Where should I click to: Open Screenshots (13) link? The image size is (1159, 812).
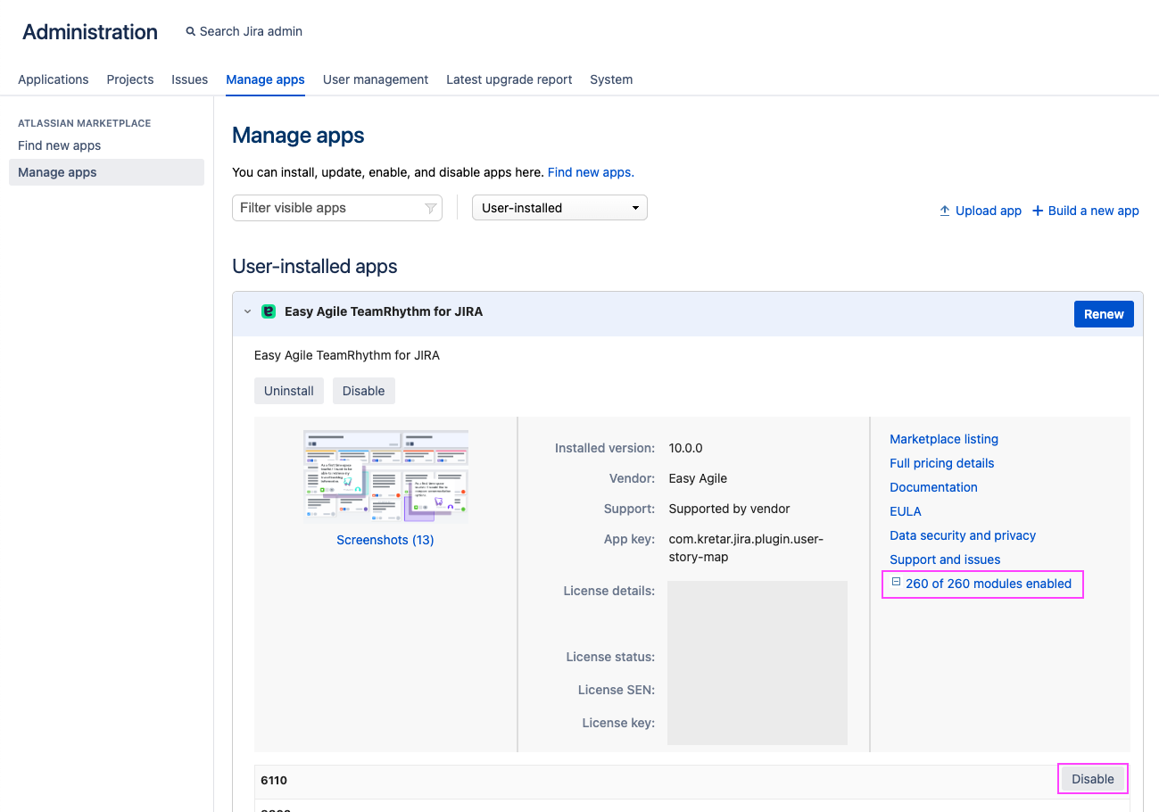(385, 540)
